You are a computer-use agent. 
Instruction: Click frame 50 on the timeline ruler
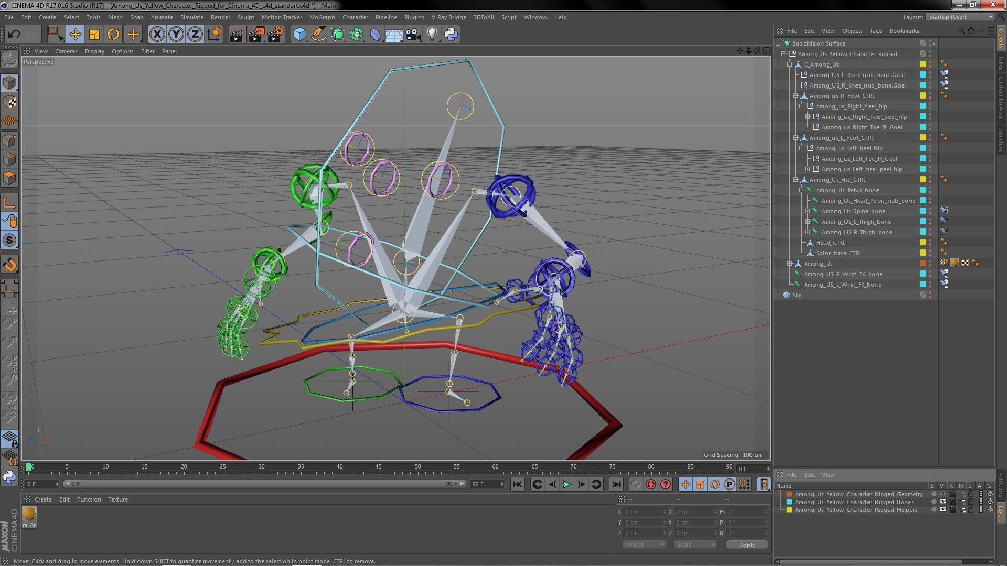click(x=417, y=467)
